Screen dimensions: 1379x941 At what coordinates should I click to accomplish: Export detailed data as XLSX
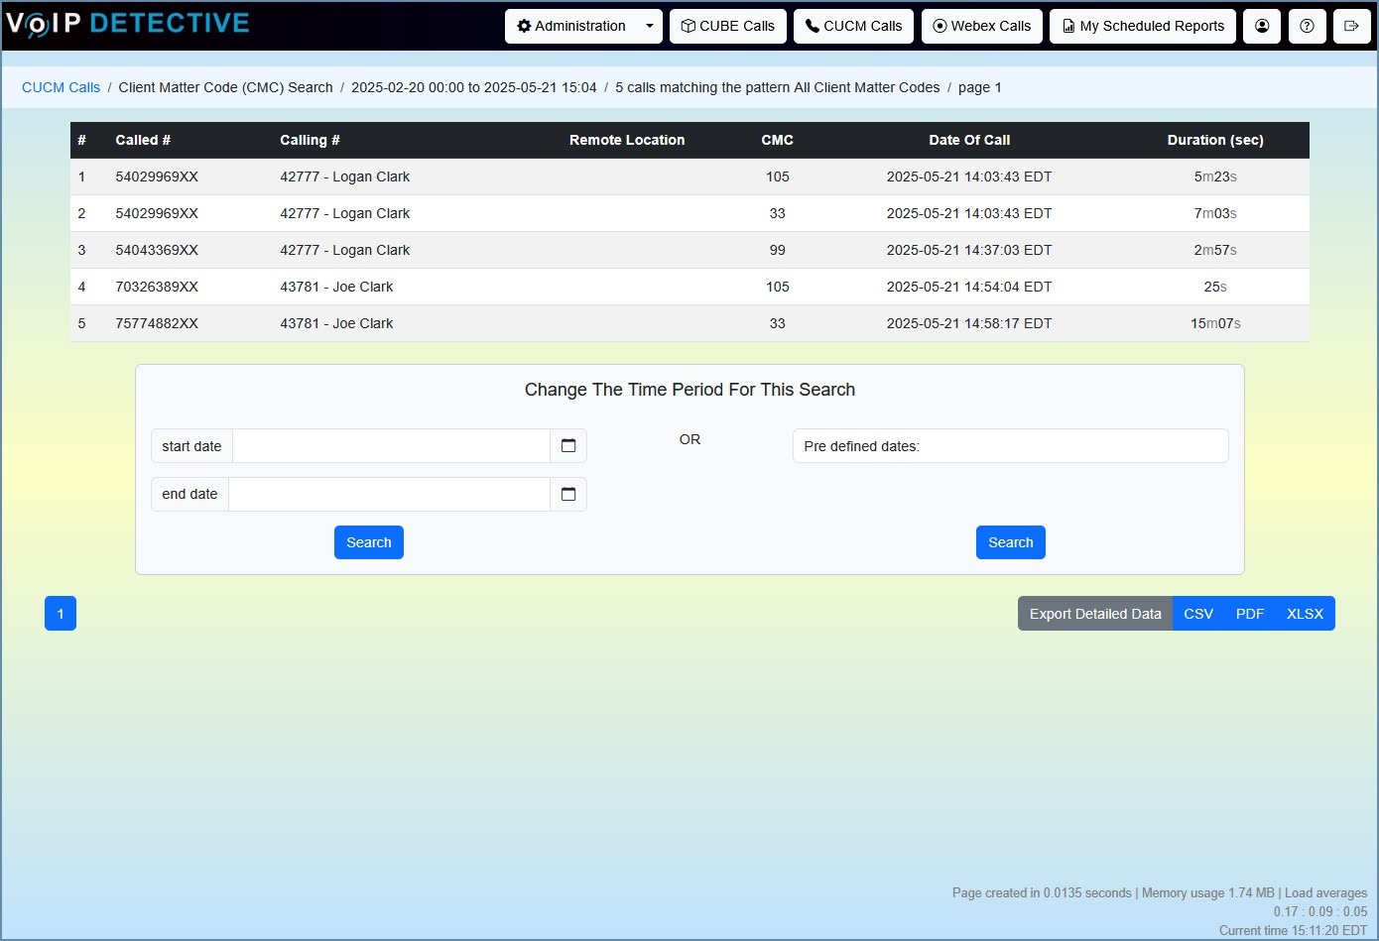(1305, 614)
